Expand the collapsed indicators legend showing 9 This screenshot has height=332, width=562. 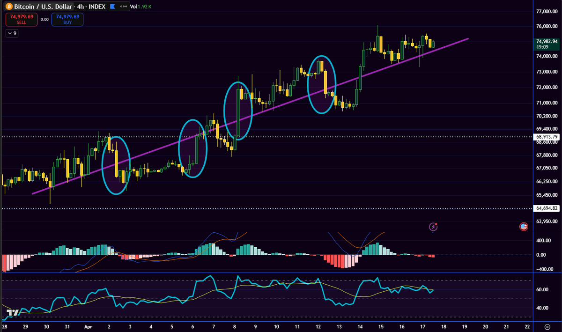(12, 33)
